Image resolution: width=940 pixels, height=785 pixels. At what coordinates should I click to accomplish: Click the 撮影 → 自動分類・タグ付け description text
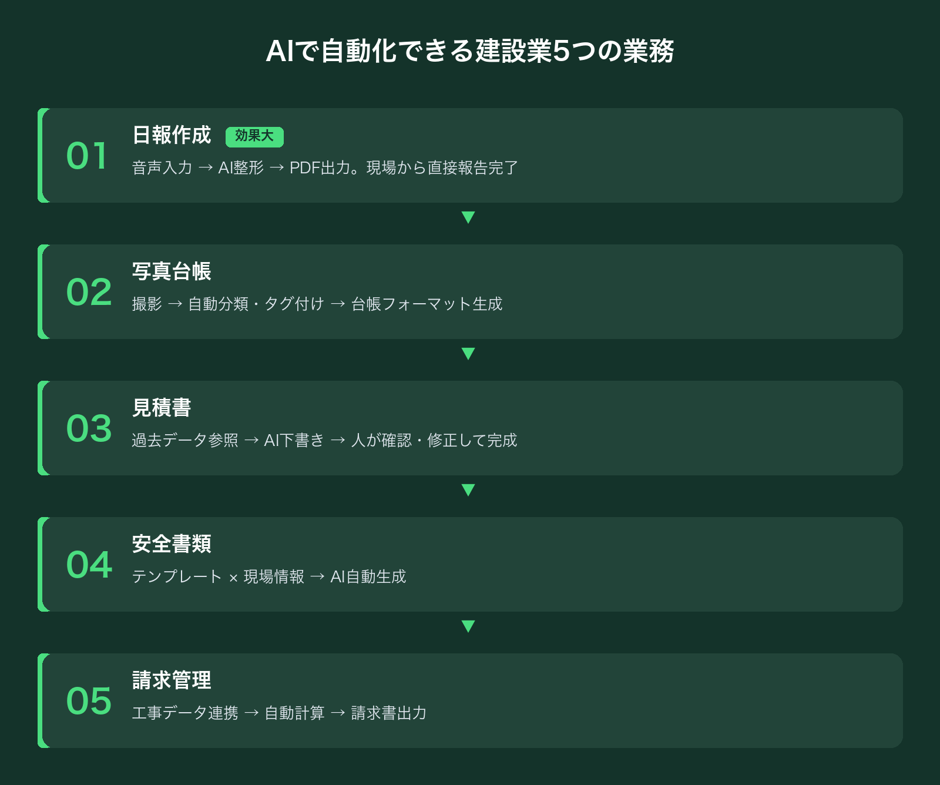[x=317, y=304]
